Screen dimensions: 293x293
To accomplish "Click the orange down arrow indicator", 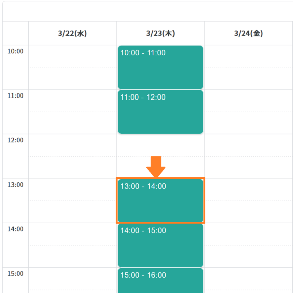I will pyautogui.click(x=156, y=167).
